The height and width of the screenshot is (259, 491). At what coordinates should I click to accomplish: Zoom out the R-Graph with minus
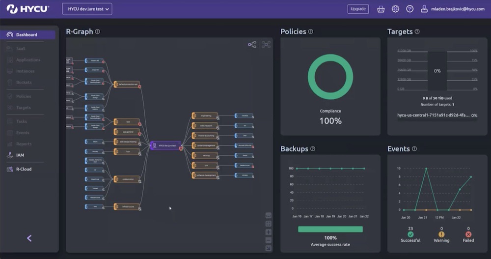tap(269, 240)
